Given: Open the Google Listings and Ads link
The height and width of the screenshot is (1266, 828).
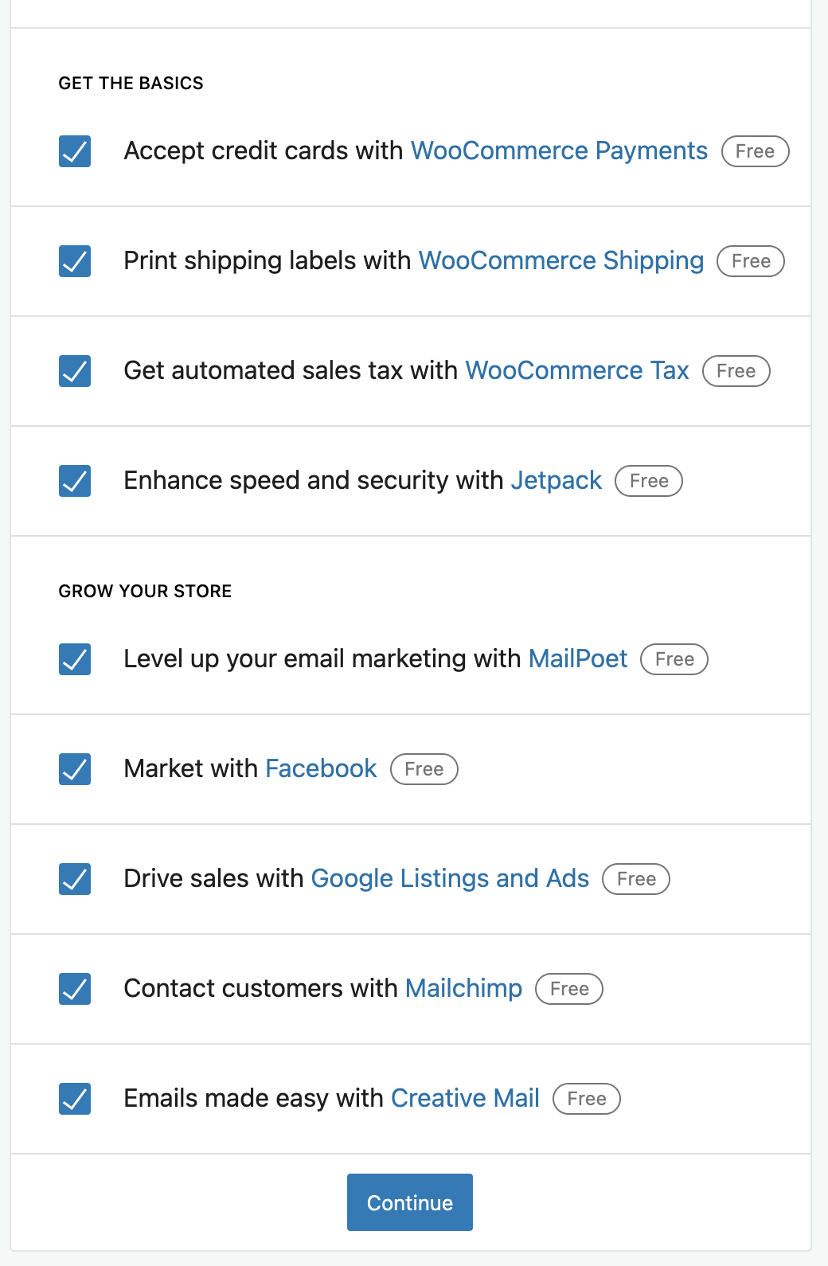Looking at the screenshot, I should (x=450, y=878).
